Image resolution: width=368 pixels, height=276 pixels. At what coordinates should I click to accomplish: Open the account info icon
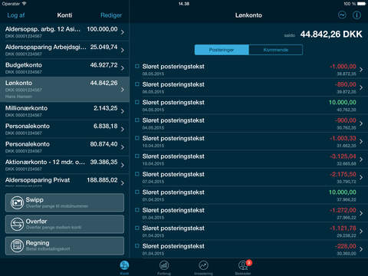pyautogui.click(x=356, y=15)
